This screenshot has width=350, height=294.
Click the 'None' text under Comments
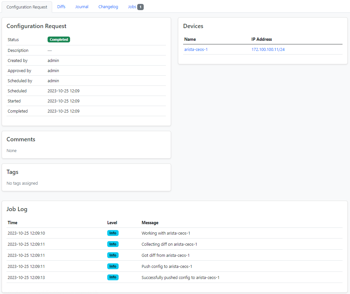[x=11, y=150]
